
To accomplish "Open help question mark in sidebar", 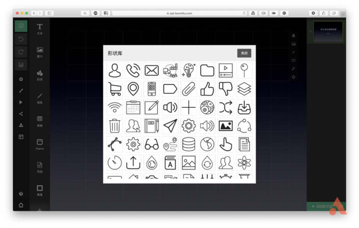I will (21, 194).
